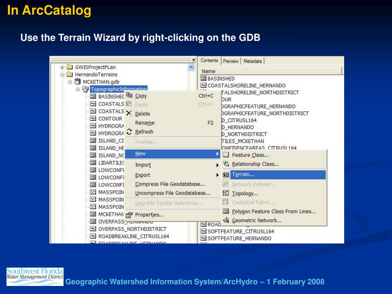Screen dimensions: 392x294
Task: Select GWISProjectPLan in the tree
Action: [x=95, y=67]
